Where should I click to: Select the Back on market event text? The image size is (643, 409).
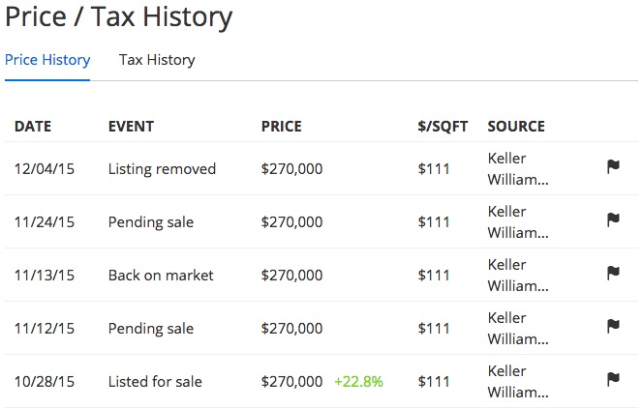point(161,276)
